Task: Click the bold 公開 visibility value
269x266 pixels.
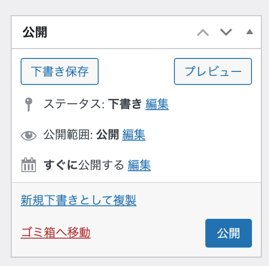Action: (x=108, y=135)
